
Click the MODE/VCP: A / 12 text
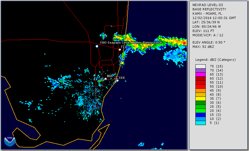coord(208,35)
